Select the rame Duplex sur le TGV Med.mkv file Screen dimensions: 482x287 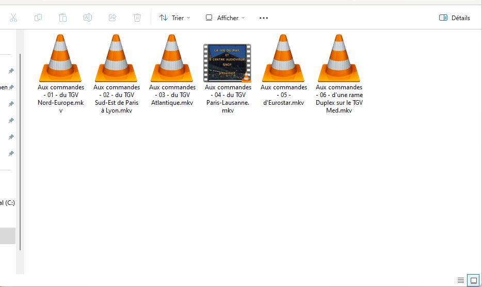pyautogui.click(x=339, y=58)
